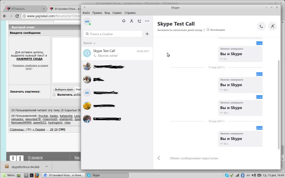The width and height of the screenshot is (285, 178).
Task: Add people to Skype Test Call conversation
Action: click(x=273, y=26)
